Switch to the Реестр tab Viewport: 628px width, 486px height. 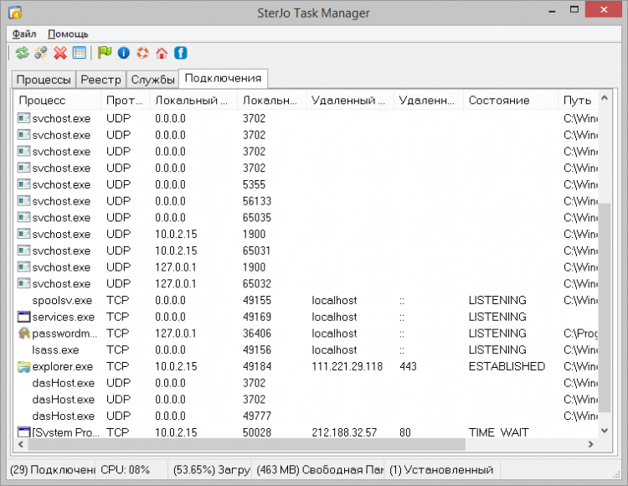coord(101,80)
